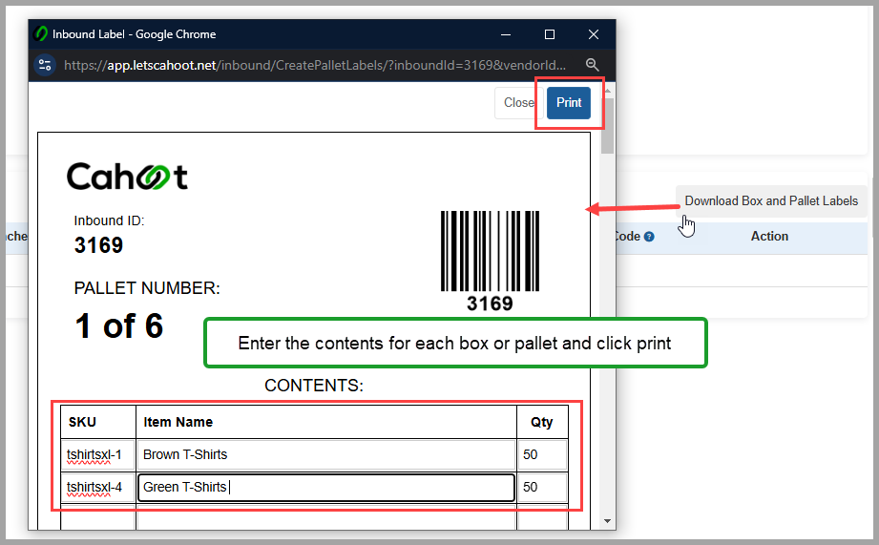Click the CONTENTS heading
This screenshot has height=545, width=879.
(x=313, y=386)
